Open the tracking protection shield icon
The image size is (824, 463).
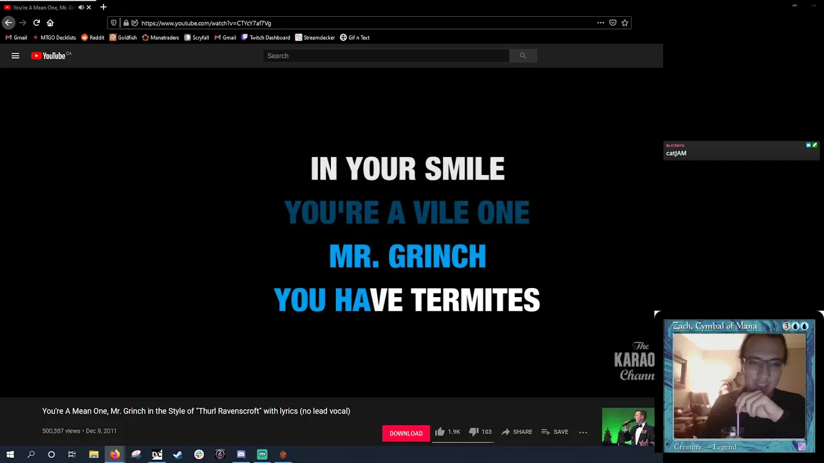114,23
